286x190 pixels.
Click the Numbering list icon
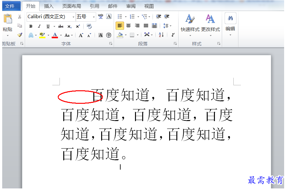pos(132,17)
